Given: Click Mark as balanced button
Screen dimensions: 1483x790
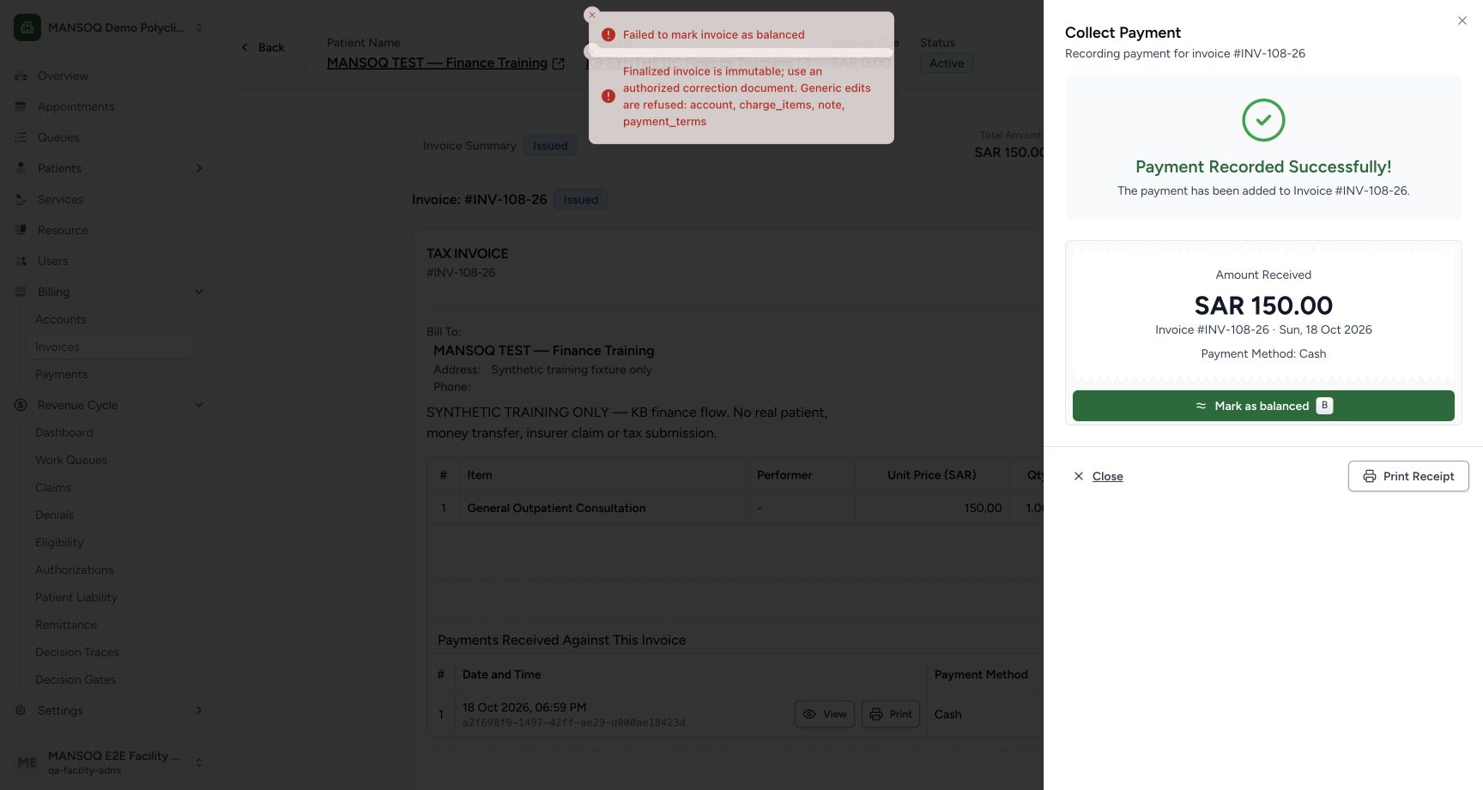Looking at the screenshot, I should pos(1263,406).
